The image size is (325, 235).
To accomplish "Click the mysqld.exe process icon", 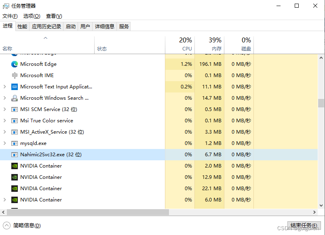I will tap(15, 143).
